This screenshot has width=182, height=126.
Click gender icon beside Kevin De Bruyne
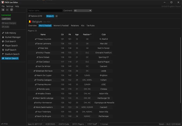36,116
